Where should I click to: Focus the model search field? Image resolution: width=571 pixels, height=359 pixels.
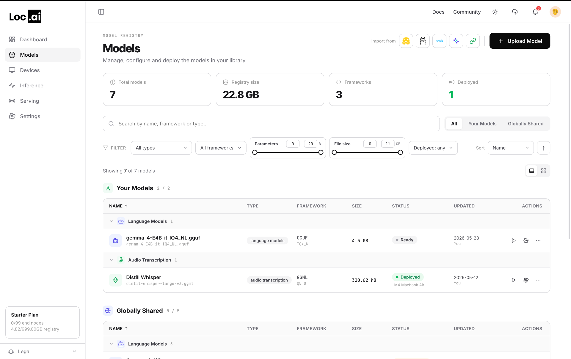pyautogui.click(x=271, y=124)
